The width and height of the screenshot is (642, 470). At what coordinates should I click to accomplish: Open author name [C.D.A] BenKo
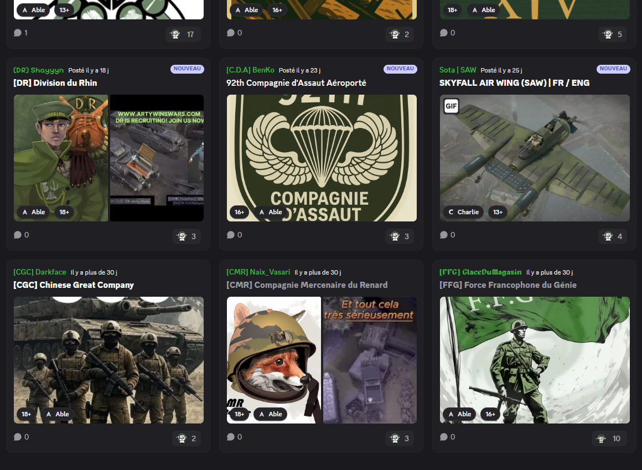click(250, 70)
